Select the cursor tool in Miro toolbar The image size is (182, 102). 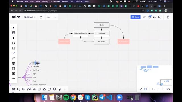coord(14,28)
